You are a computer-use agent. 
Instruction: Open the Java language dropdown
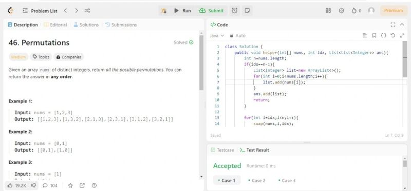(217, 35)
